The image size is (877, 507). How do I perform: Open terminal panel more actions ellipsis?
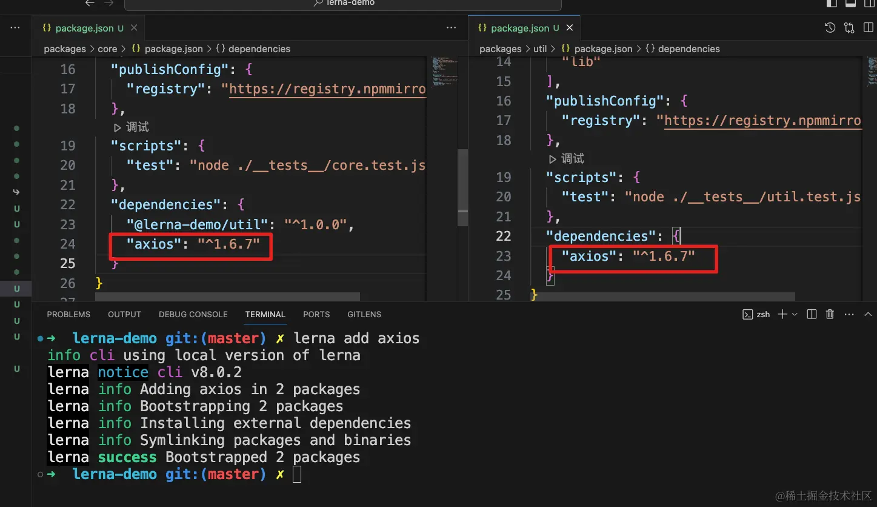coord(849,314)
